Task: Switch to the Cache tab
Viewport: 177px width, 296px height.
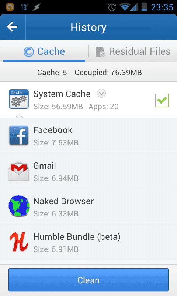Action: (44, 51)
